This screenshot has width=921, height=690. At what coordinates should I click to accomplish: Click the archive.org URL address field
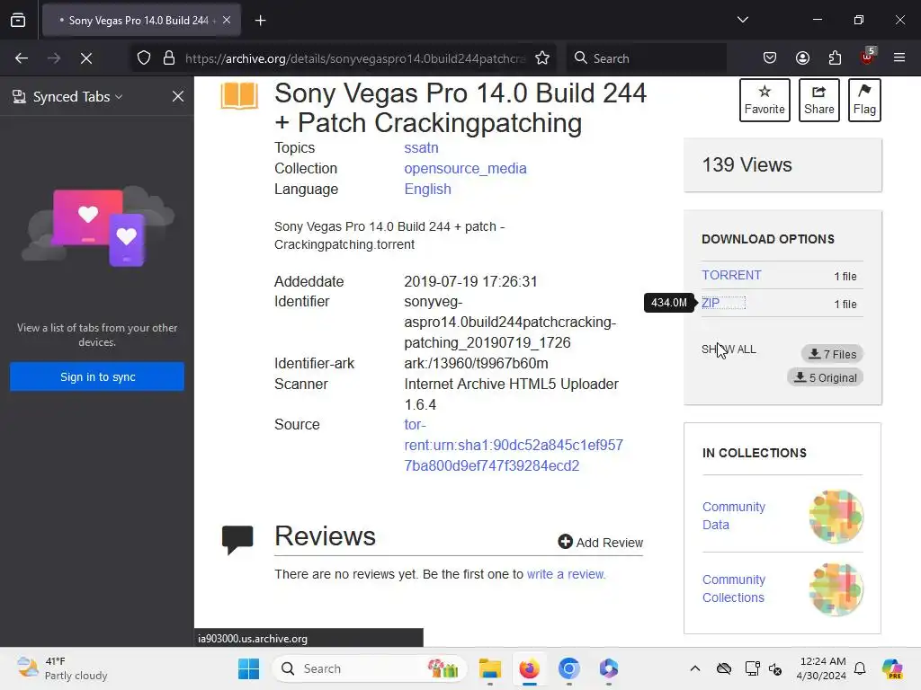click(x=355, y=58)
